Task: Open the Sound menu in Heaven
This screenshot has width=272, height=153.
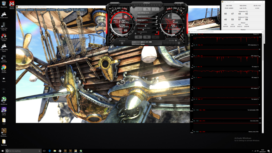Action: click(x=76, y=10)
